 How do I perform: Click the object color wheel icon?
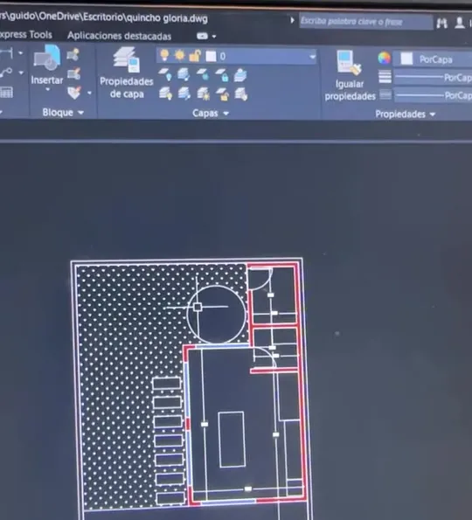(x=384, y=58)
